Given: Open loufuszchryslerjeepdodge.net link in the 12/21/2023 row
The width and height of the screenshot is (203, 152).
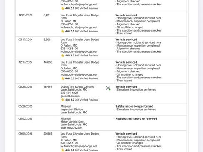Looking at the screenshot, I should tap(79, 27).
